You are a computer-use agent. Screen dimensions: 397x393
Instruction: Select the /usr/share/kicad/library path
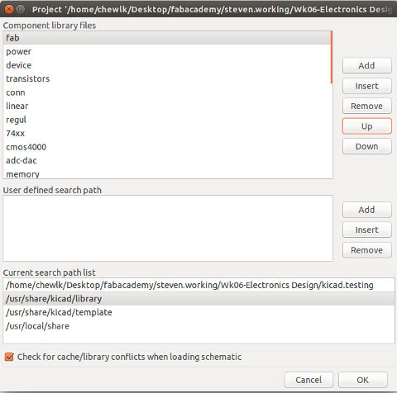(x=198, y=299)
